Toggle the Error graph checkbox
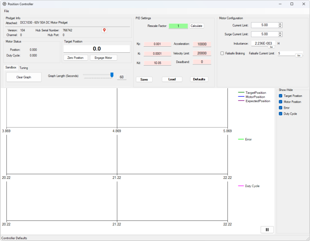Image resolution: width=310 pixels, height=241 pixels. click(x=281, y=108)
